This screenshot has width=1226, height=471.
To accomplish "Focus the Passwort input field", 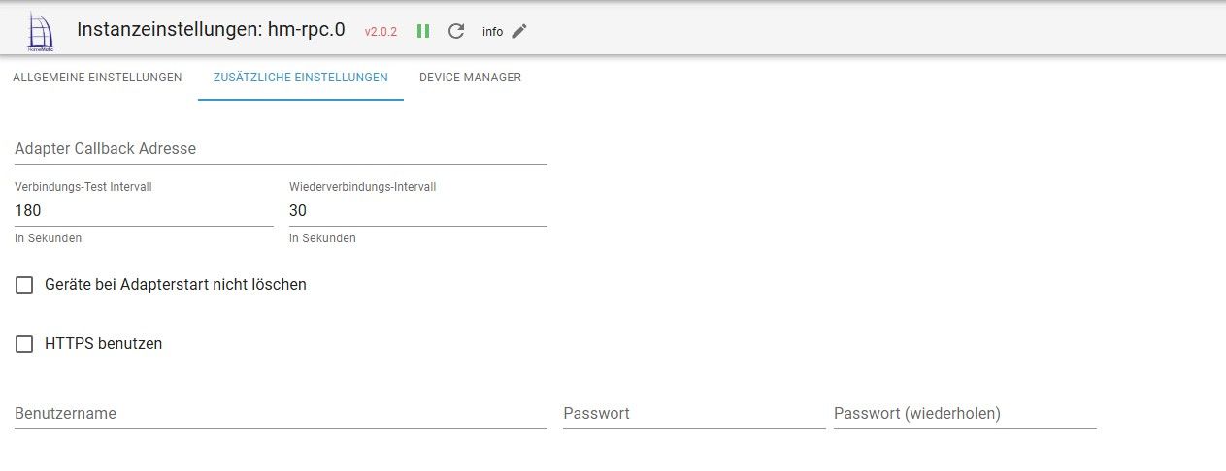I will [x=694, y=414].
